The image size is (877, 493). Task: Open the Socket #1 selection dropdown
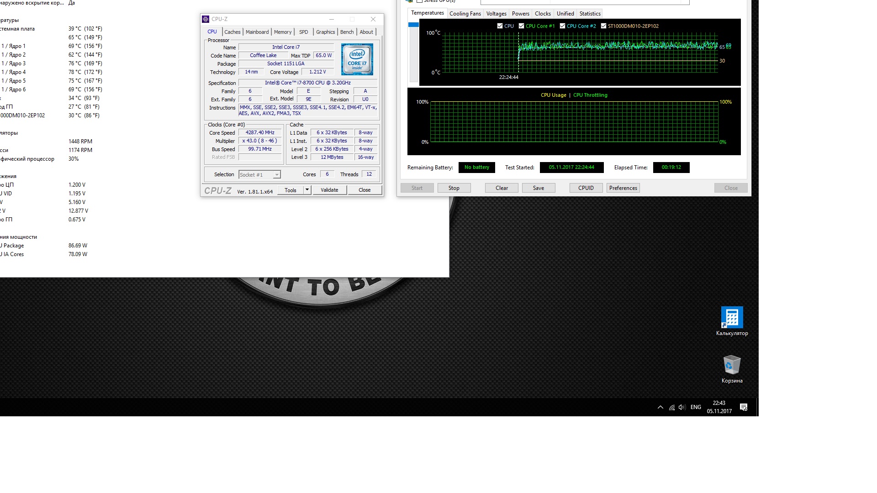click(x=259, y=175)
